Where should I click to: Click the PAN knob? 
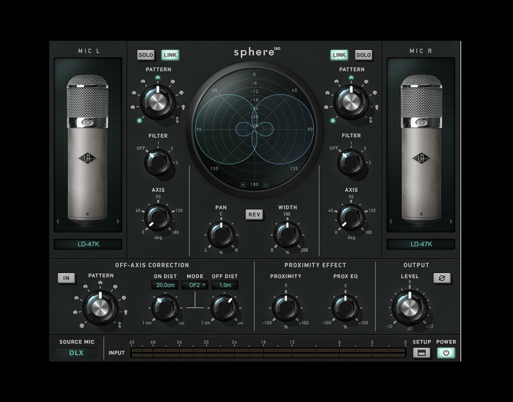[221, 234]
